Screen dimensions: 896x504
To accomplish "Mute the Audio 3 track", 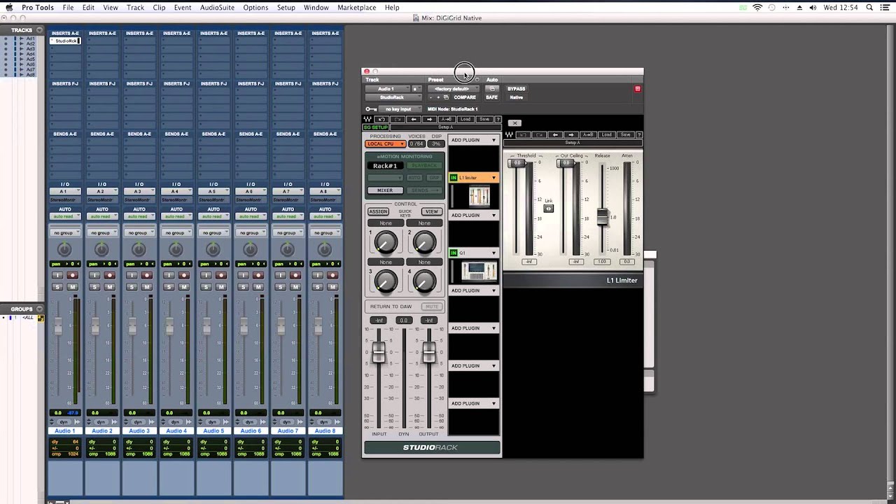I will tap(147, 287).
